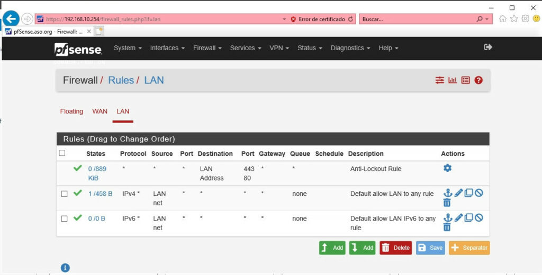
Task: Select the IPv4 LAN net rule checkbox
Action: tap(64, 194)
